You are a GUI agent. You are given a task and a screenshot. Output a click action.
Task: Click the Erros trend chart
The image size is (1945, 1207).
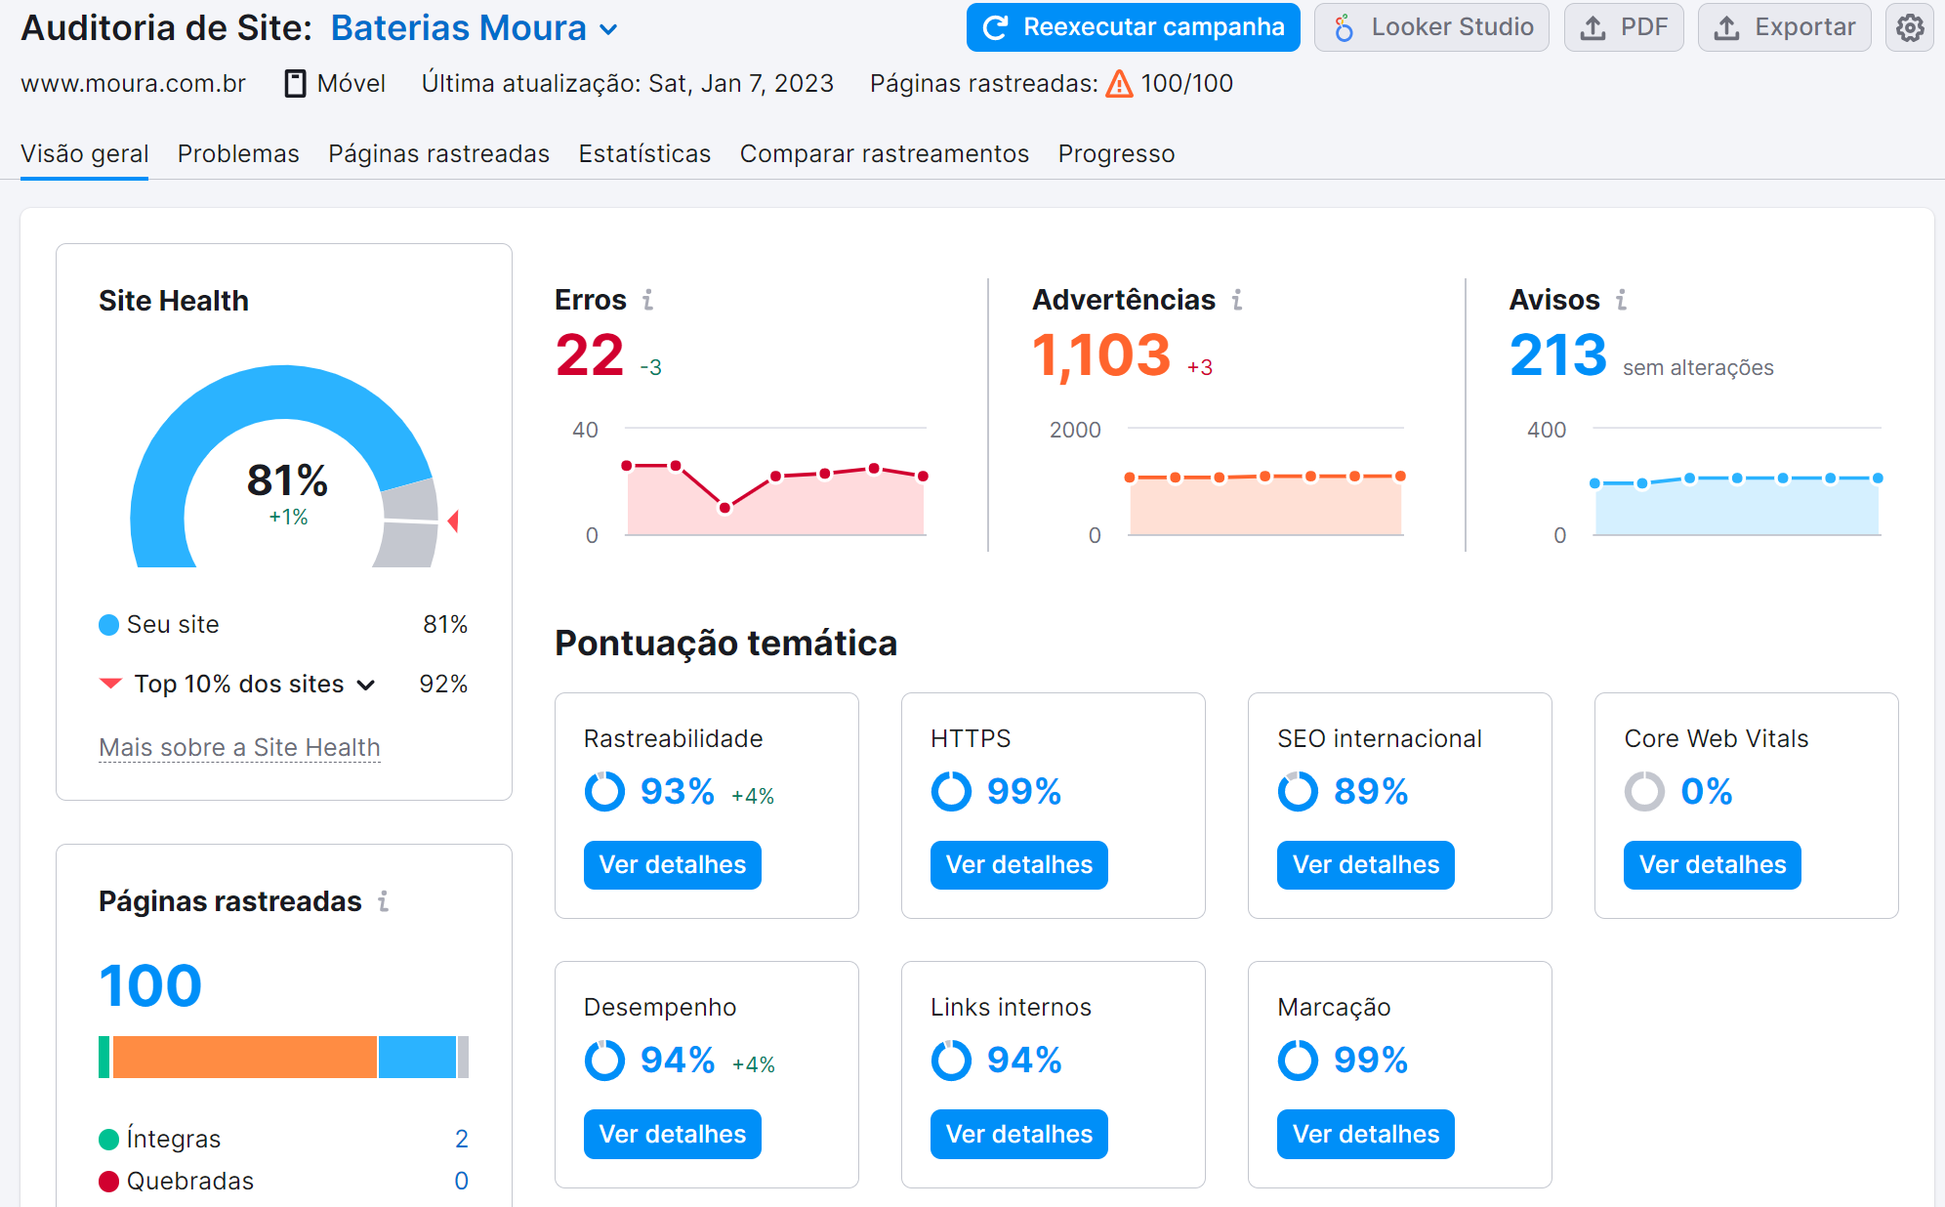(x=775, y=483)
